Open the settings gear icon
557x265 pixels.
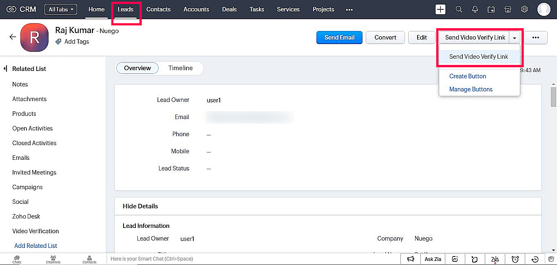pyautogui.click(x=524, y=9)
